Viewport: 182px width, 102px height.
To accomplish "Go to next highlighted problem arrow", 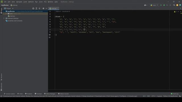I will (181, 12).
